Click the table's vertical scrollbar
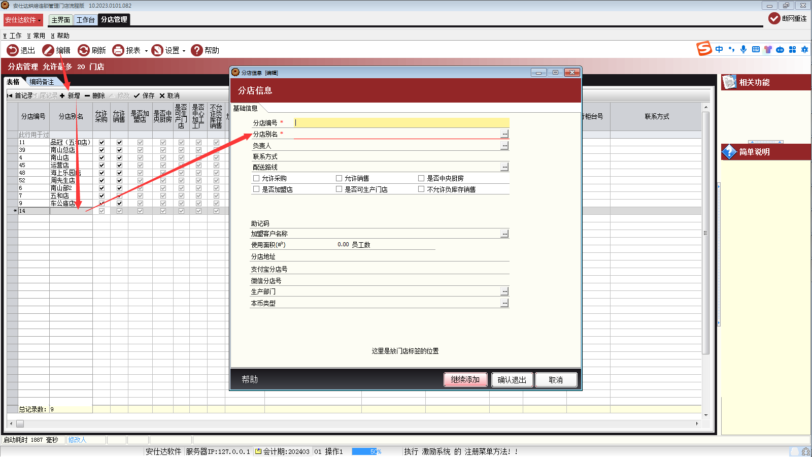The image size is (812, 457). click(x=706, y=262)
